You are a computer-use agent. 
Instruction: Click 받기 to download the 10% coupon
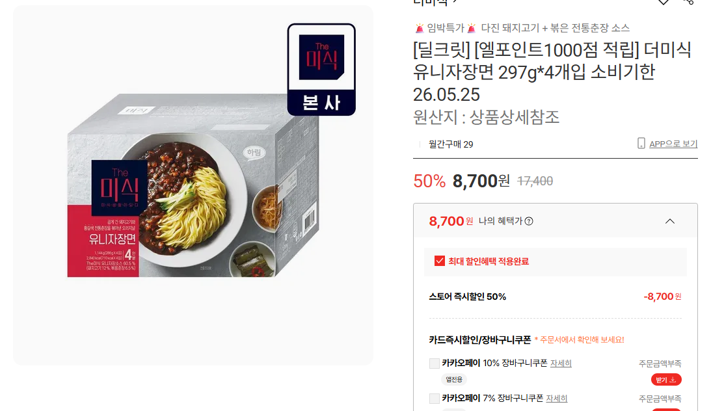pyautogui.click(x=666, y=380)
